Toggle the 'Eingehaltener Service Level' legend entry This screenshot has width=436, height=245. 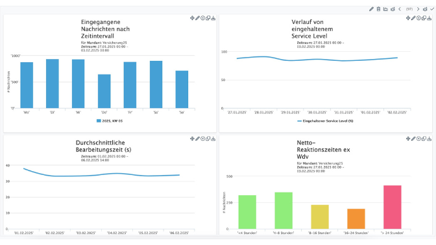click(325, 121)
